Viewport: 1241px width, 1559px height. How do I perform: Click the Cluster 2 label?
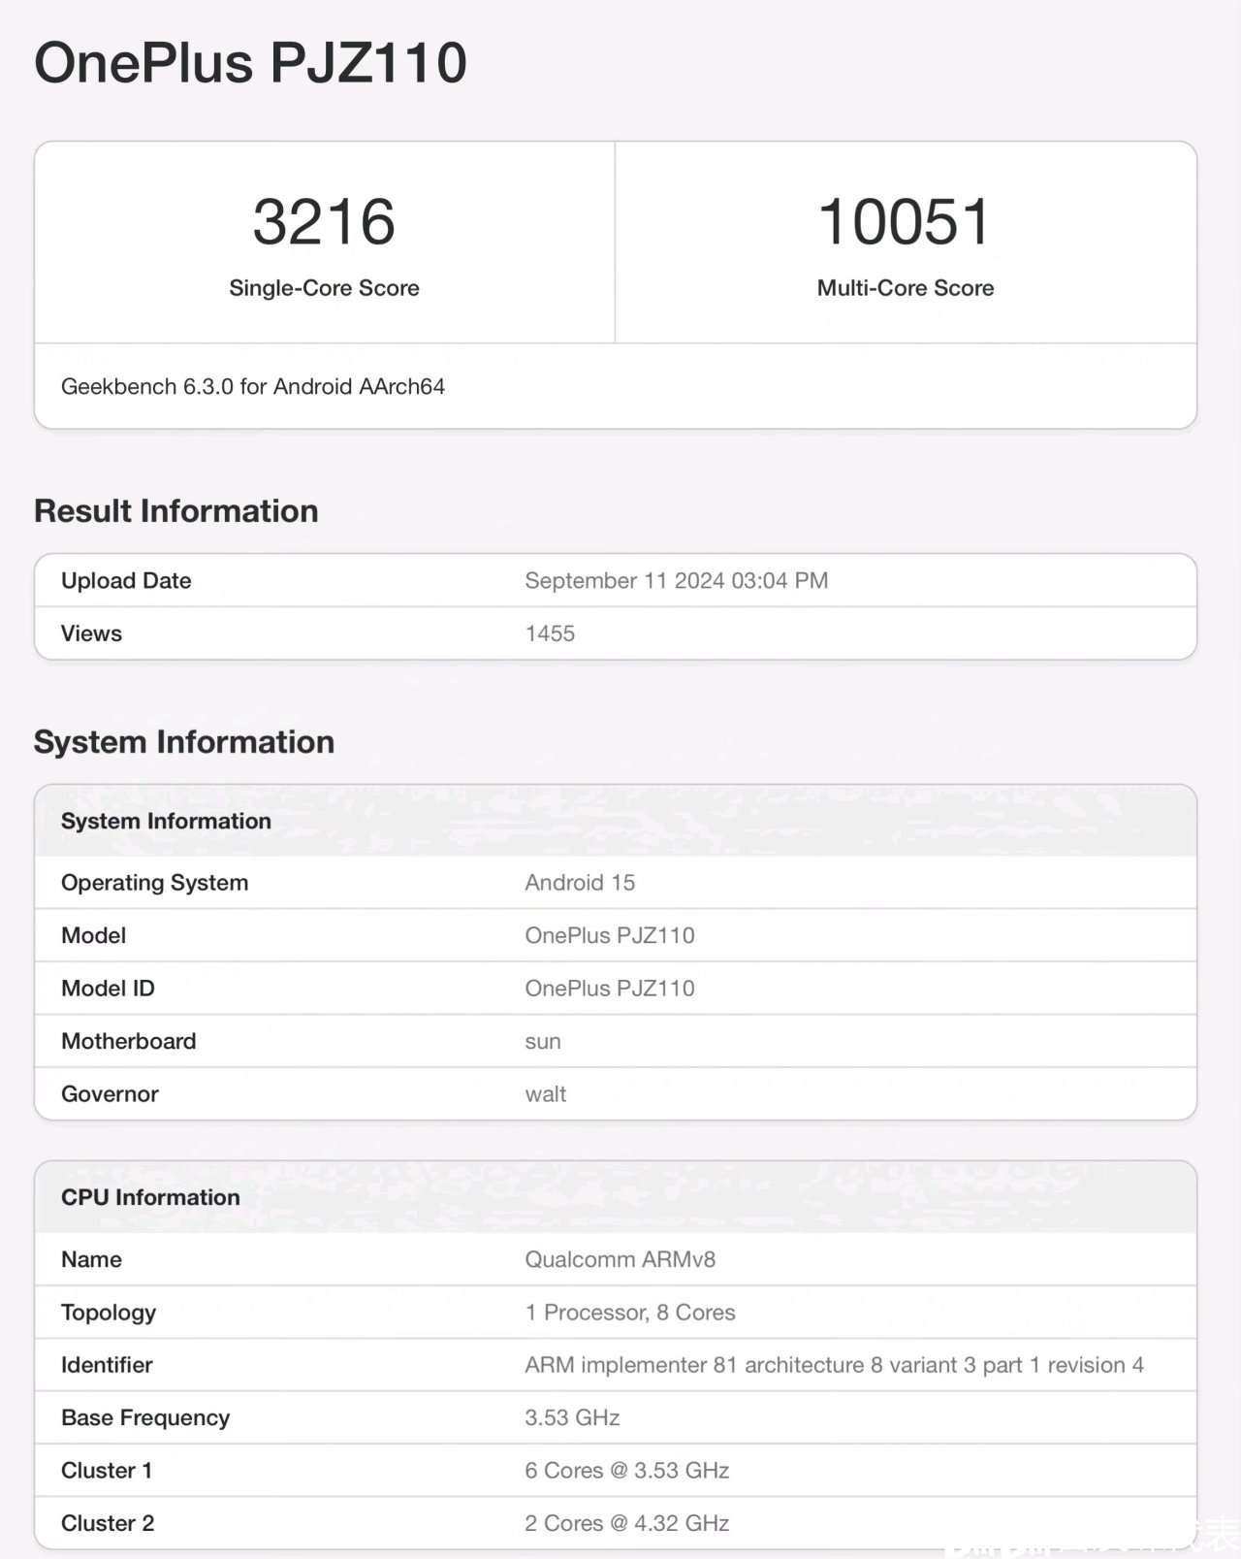[108, 1523]
